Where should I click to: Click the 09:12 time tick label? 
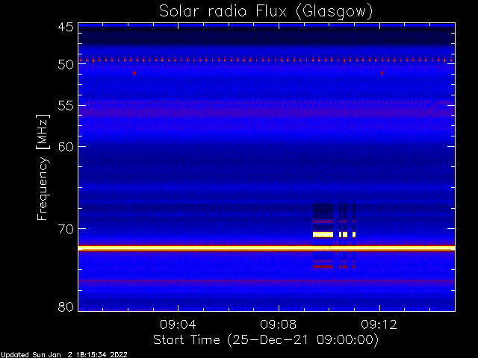(379, 324)
